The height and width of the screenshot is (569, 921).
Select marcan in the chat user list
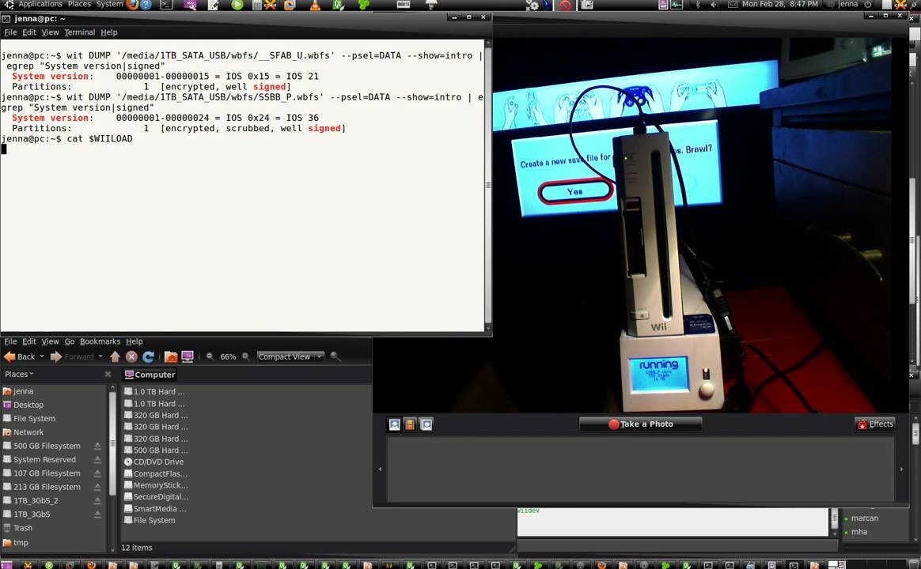click(x=865, y=518)
